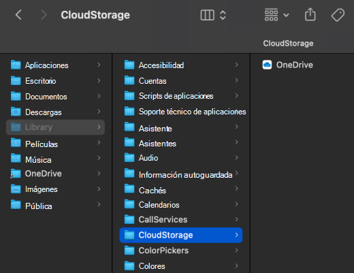This screenshot has width=354, height=273.
Task: Select the Aplicaciones folder icon
Action: click(x=16, y=65)
